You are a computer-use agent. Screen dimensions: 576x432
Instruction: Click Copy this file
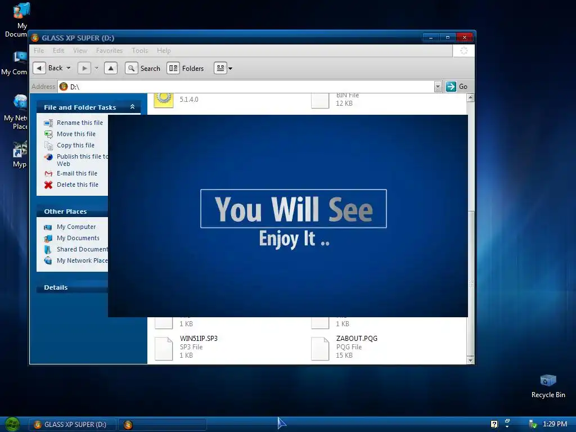(75, 146)
